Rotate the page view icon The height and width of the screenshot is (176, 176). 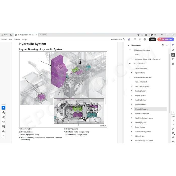[x=173, y=129]
